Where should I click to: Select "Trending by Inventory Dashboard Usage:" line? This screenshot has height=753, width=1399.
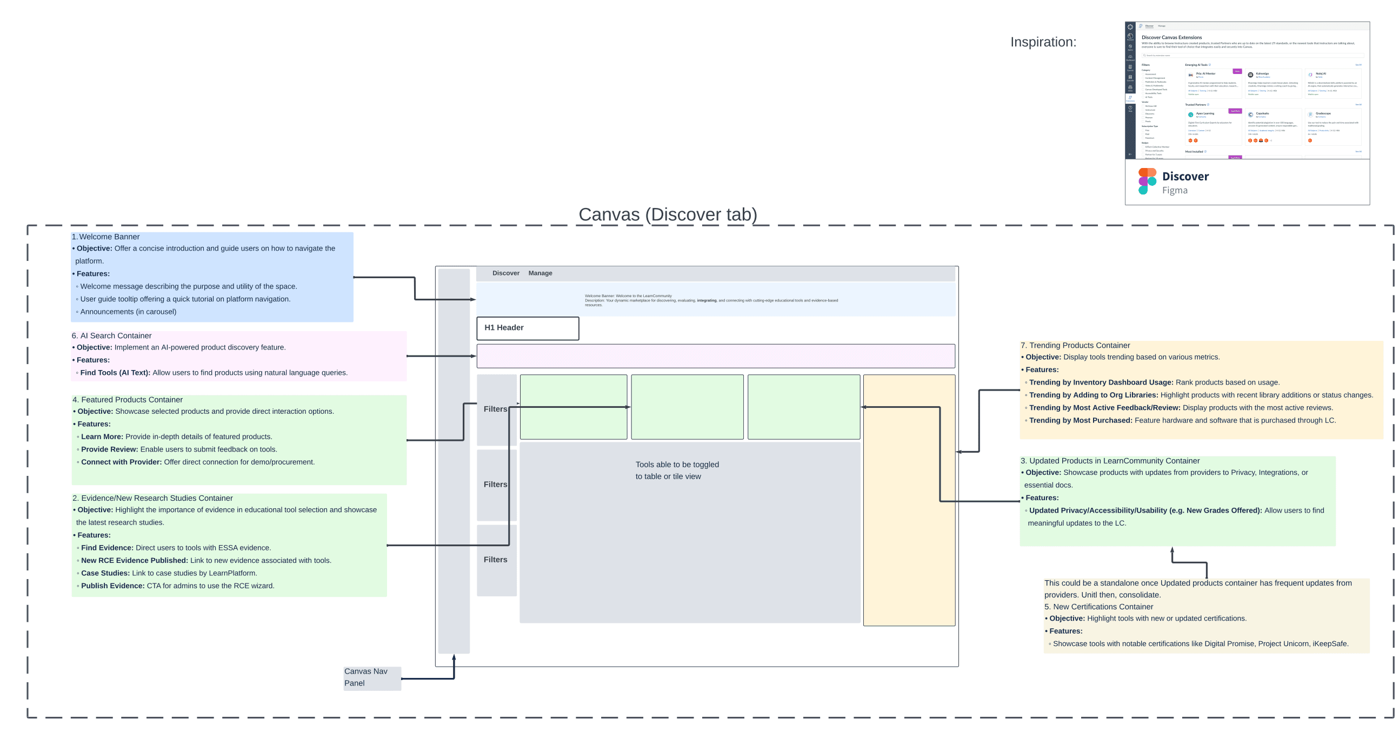1152,382
